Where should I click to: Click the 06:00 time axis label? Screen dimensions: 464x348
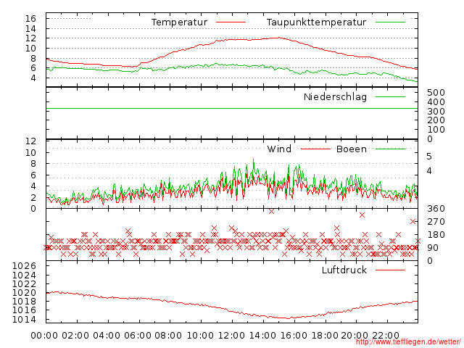point(138,336)
